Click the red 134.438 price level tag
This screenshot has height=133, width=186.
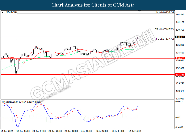[x=180, y=58]
